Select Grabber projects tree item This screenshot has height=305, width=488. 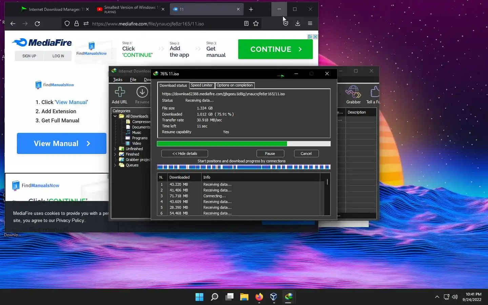coord(135,160)
